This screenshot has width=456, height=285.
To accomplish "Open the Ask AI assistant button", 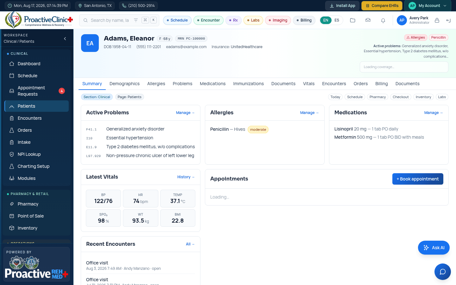I will click(x=434, y=248).
